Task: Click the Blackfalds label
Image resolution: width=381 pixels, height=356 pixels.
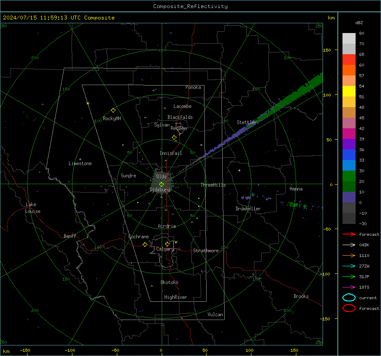Action: coord(180,117)
